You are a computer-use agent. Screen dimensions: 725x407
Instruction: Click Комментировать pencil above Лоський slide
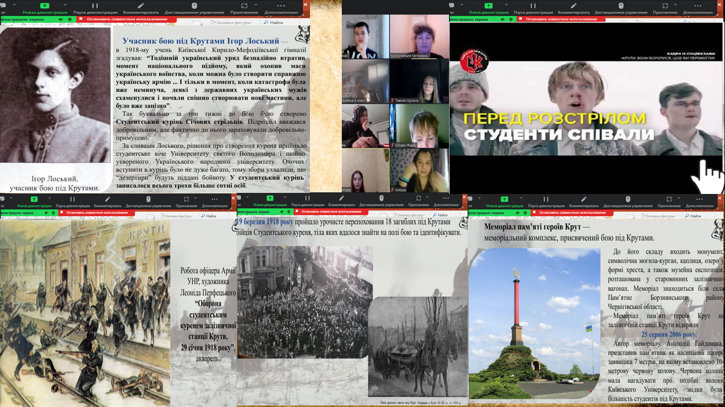point(141,5)
